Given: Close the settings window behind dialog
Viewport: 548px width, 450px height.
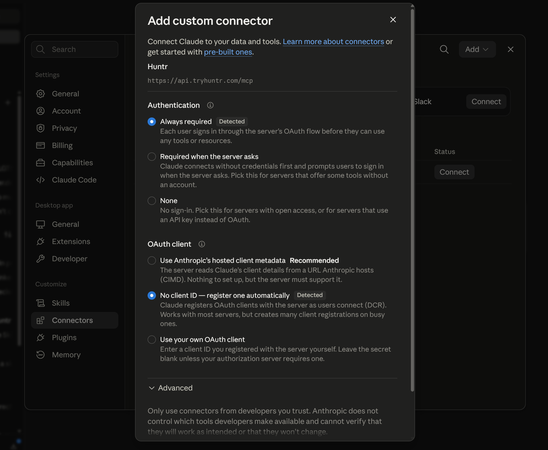Looking at the screenshot, I should pyautogui.click(x=510, y=49).
